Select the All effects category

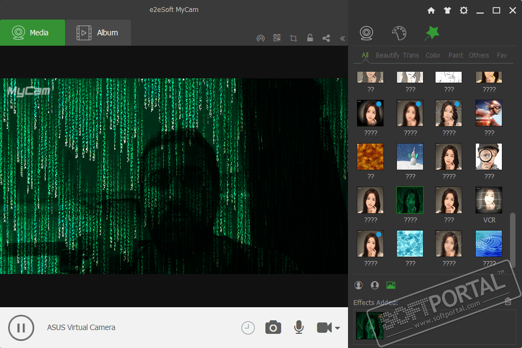pos(365,55)
